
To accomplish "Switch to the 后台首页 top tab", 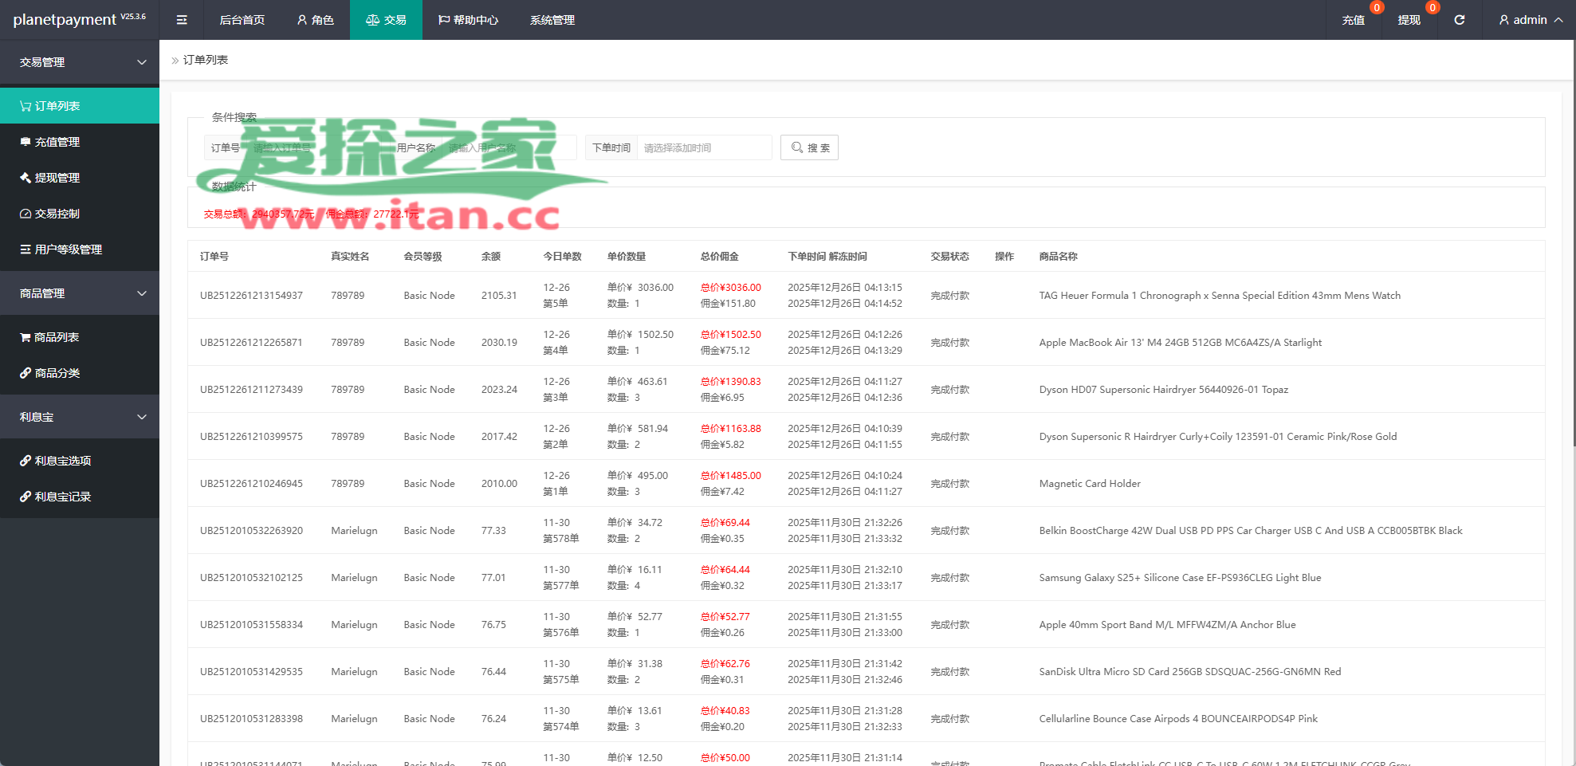I will (242, 20).
